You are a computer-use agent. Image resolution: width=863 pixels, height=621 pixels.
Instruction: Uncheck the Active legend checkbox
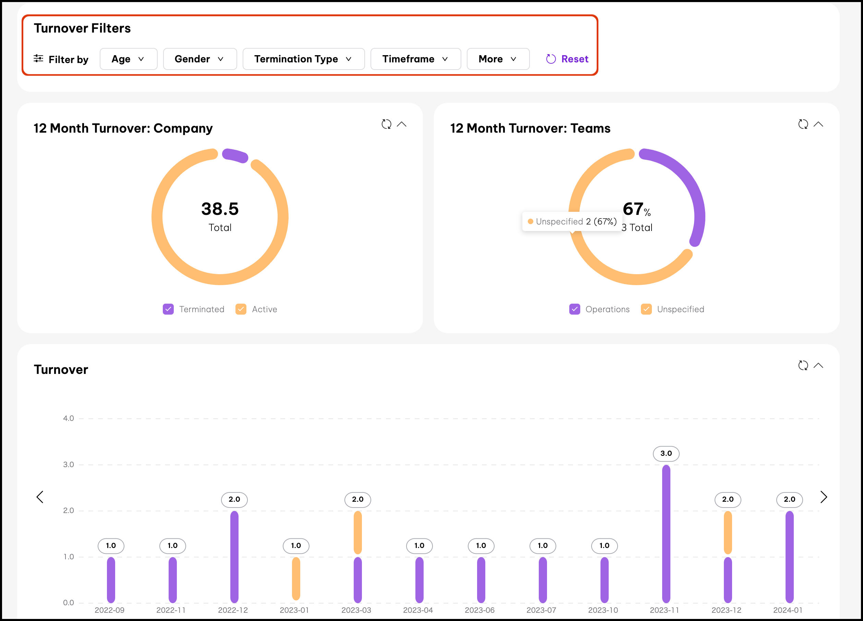pyautogui.click(x=241, y=309)
